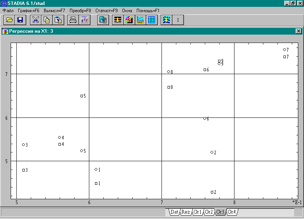
Task: Open the Помощь=F1 menu
Action: point(148,11)
